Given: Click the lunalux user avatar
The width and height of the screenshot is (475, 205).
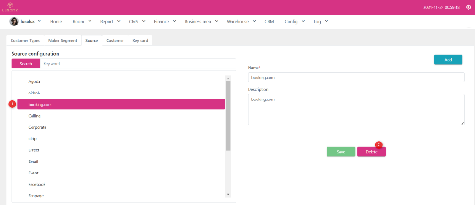Looking at the screenshot, I should (x=14, y=21).
